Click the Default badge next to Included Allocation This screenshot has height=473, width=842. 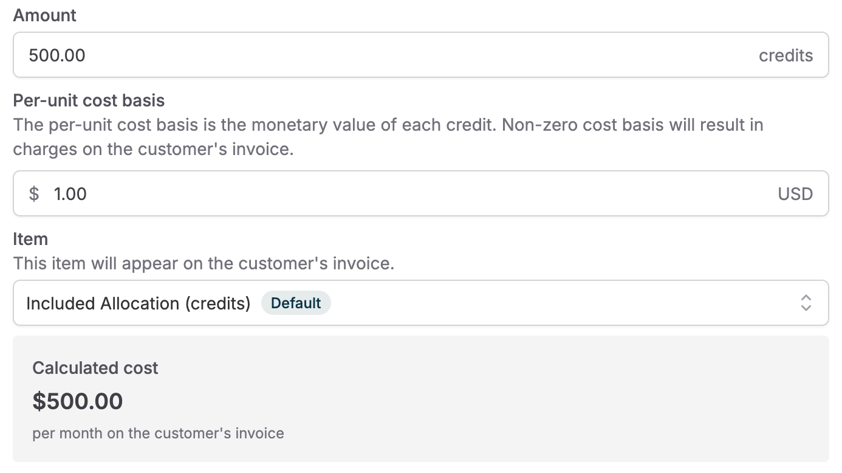[x=296, y=303]
